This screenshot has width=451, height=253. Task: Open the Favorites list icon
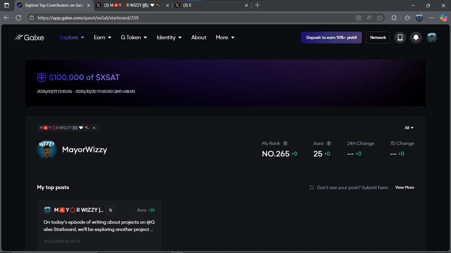click(x=407, y=18)
